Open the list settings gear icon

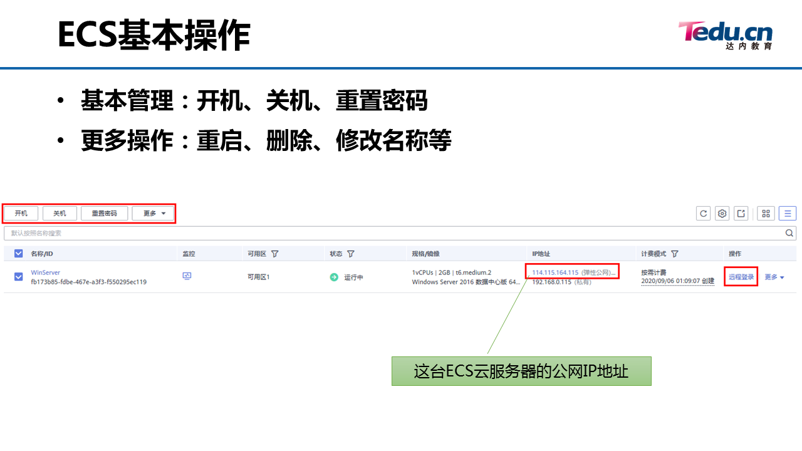pyautogui.click(x=722, y=213)
